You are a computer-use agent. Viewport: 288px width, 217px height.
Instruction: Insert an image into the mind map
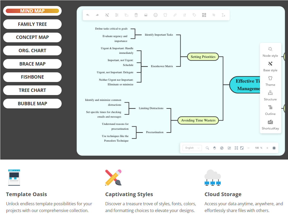pos(146,15)
